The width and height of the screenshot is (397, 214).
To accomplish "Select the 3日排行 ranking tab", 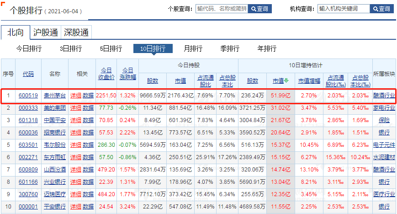I will (71, 48).
